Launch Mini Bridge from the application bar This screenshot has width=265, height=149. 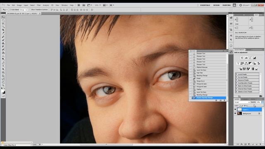[84, 5]
